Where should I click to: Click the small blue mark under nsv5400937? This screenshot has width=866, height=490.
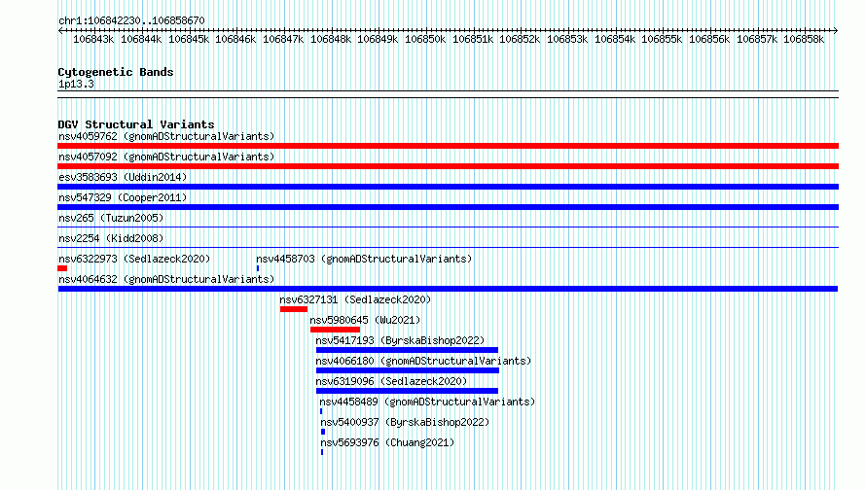click(x=323, y=432)
